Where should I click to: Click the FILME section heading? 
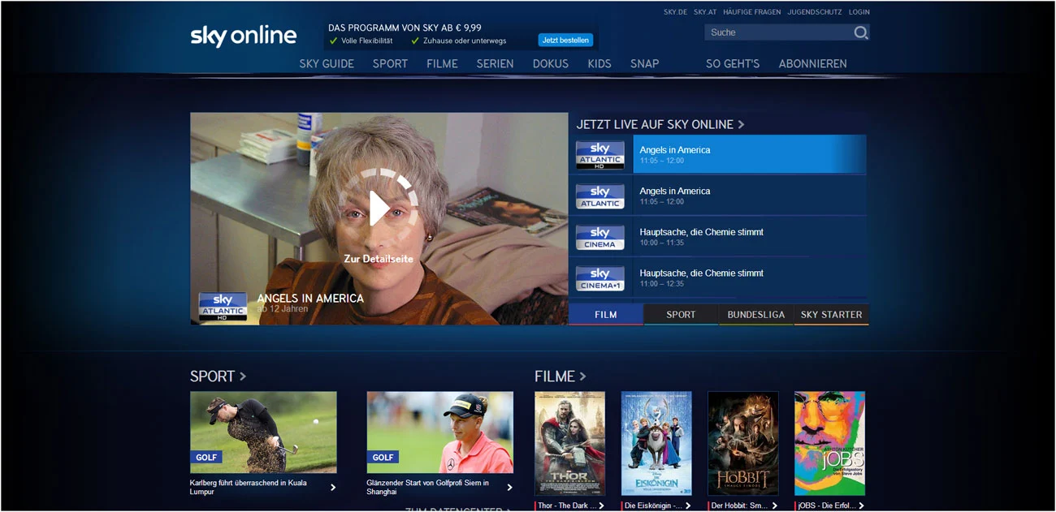[x=555, y=376]
